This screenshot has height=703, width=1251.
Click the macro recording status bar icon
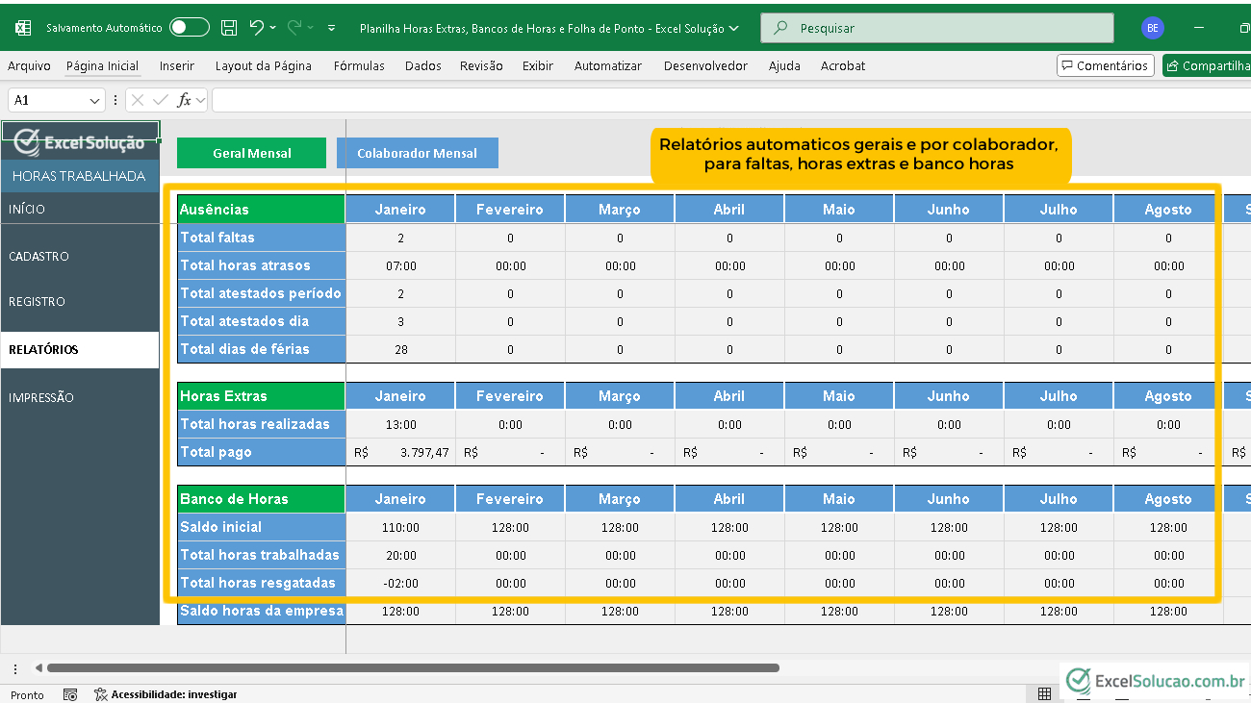pyautogui.click(x=70, y=694)
